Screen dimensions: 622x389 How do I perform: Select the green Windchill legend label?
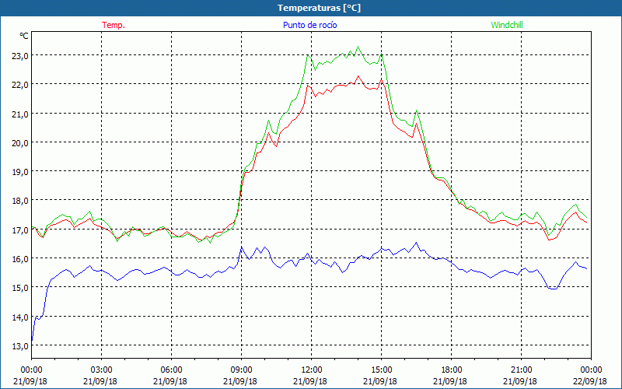[507, 25]
